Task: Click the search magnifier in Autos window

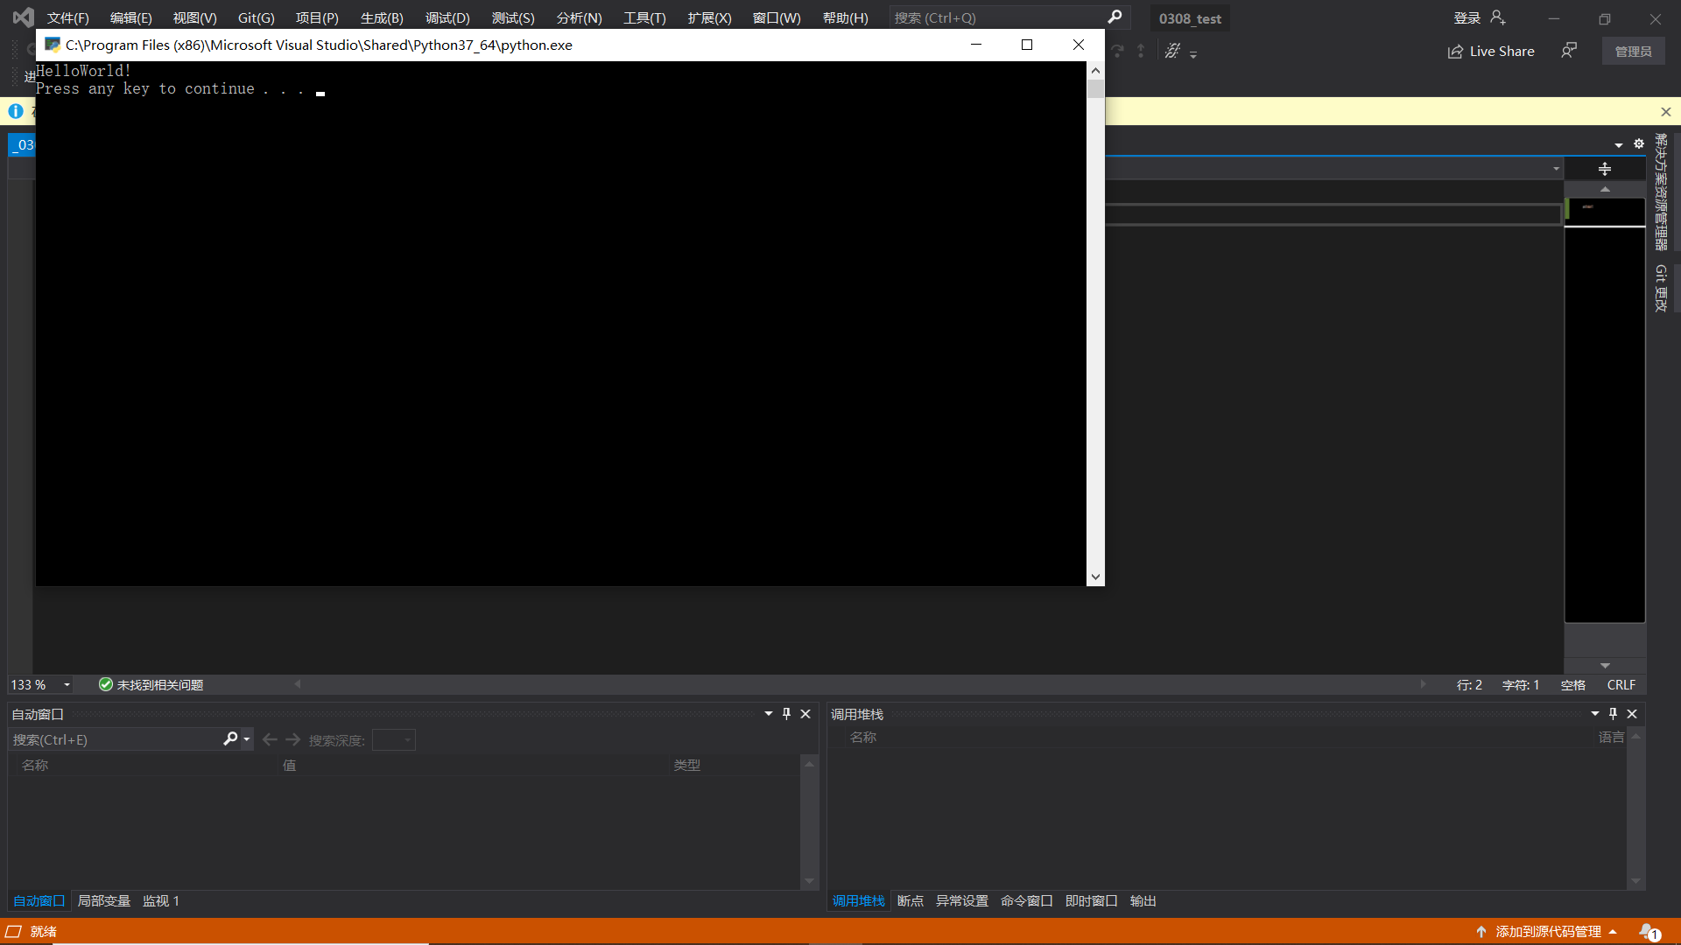Action: coord(230,739)
